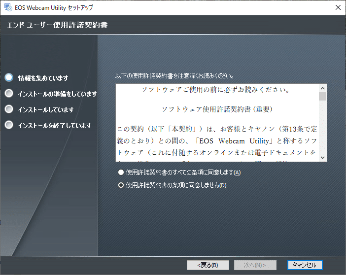Click the EOS Webcam Utility installer title icon
The width and height of the screenshot is (346, 275).
[8, 7]
